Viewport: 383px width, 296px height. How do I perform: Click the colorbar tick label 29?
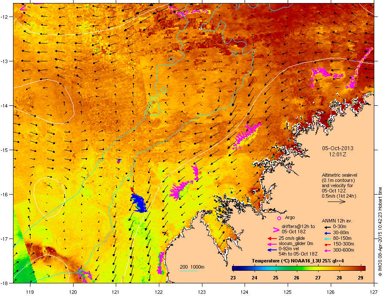(x=360, y=278)
